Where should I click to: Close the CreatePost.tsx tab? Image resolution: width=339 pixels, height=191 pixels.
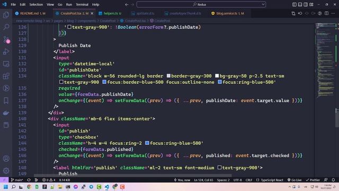[x=92, y=13]
